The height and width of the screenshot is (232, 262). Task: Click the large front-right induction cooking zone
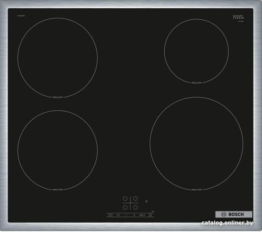[x=196, y=144]
